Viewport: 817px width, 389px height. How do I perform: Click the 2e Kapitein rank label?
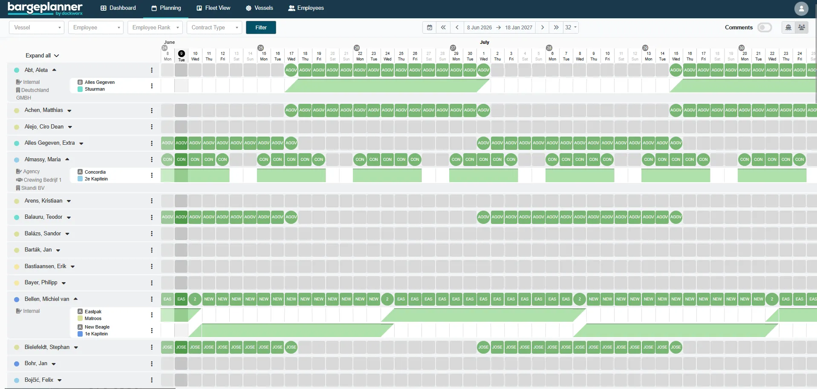coord(96,179)
